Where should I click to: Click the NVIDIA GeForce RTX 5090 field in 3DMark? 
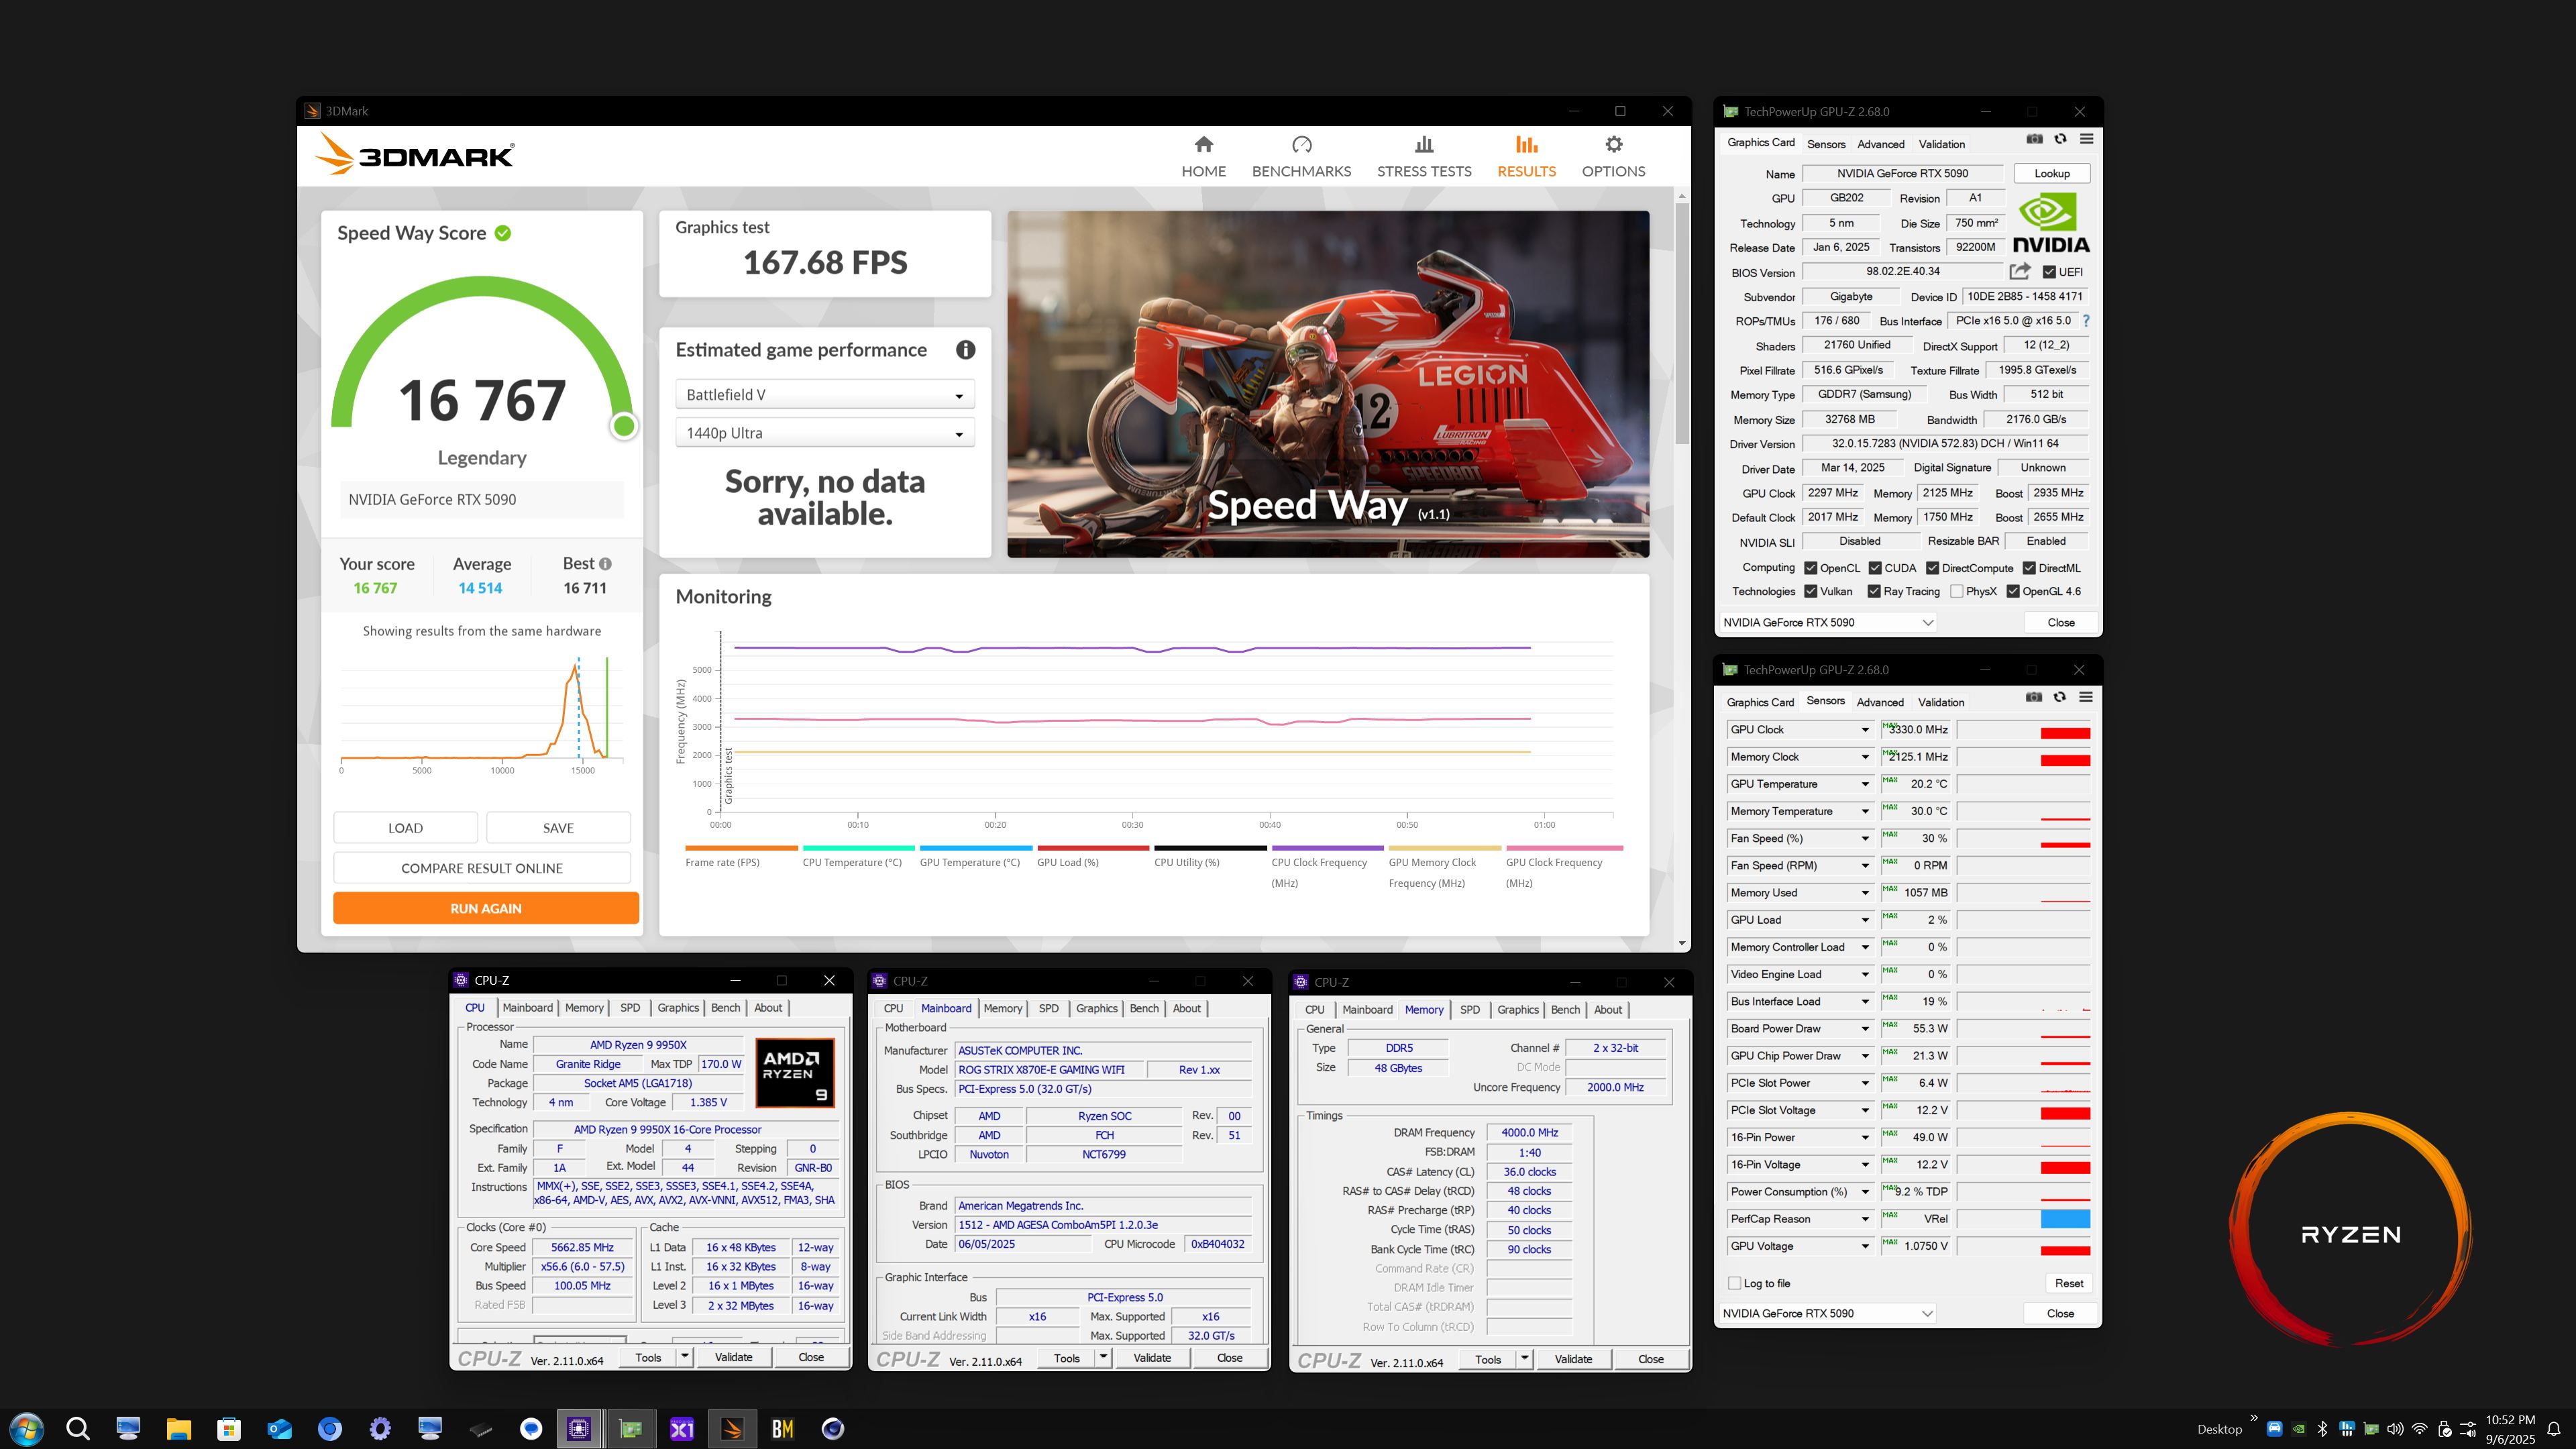[482, 500]
